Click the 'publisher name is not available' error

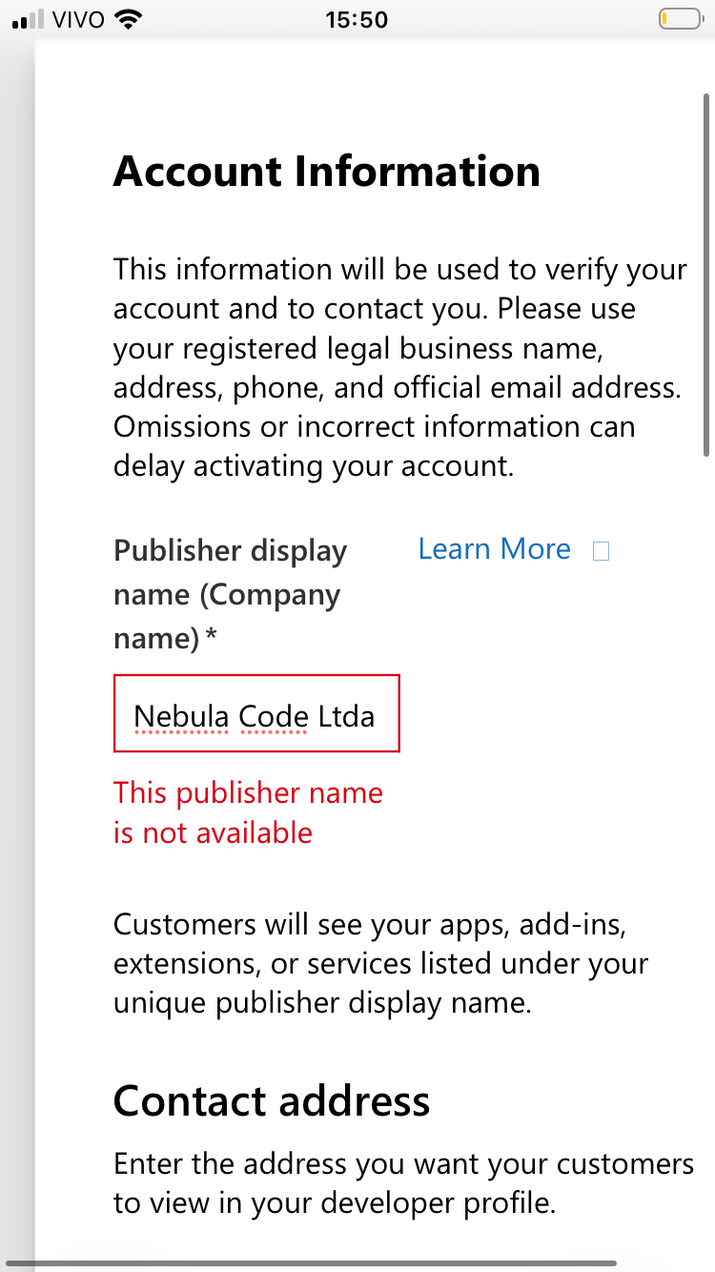click(248, 812)
